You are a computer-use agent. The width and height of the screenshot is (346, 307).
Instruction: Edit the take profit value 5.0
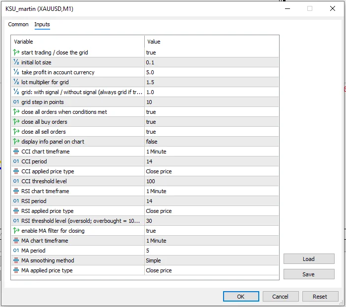211,72
